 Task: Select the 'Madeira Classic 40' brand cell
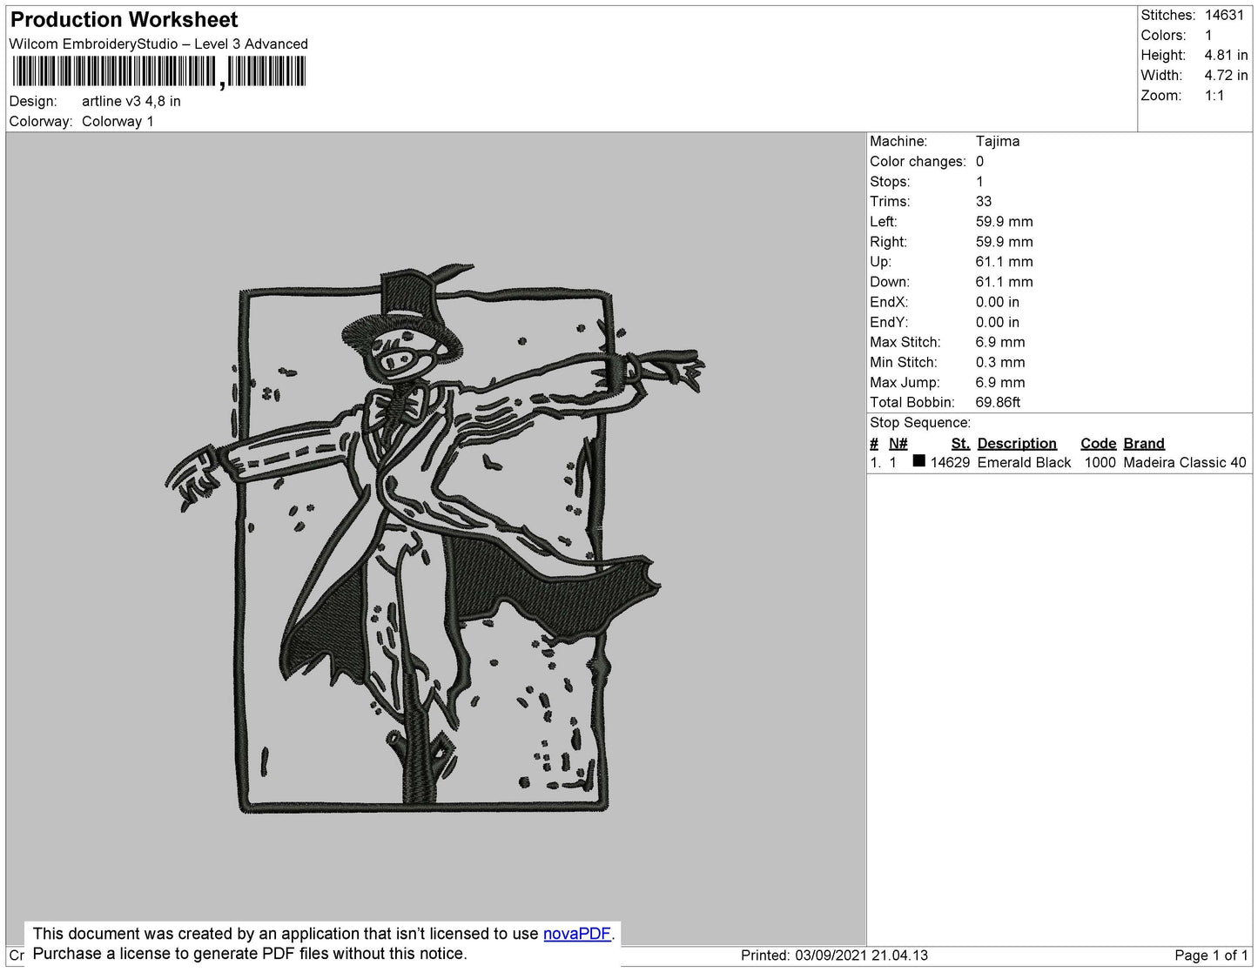click(1185, 462)
